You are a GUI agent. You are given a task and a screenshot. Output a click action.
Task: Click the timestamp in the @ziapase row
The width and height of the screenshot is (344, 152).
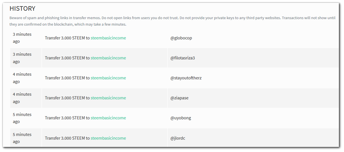22,98
